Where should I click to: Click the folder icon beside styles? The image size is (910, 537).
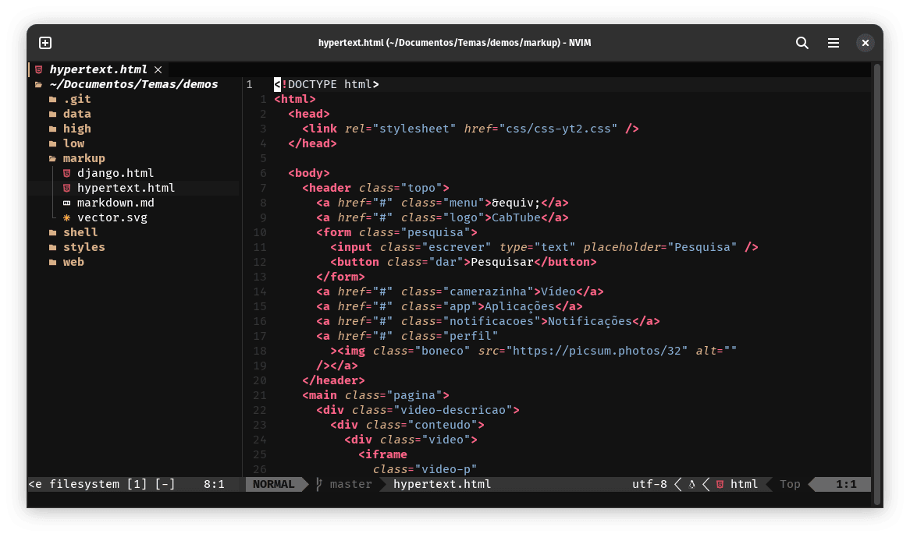coord(53,247)
